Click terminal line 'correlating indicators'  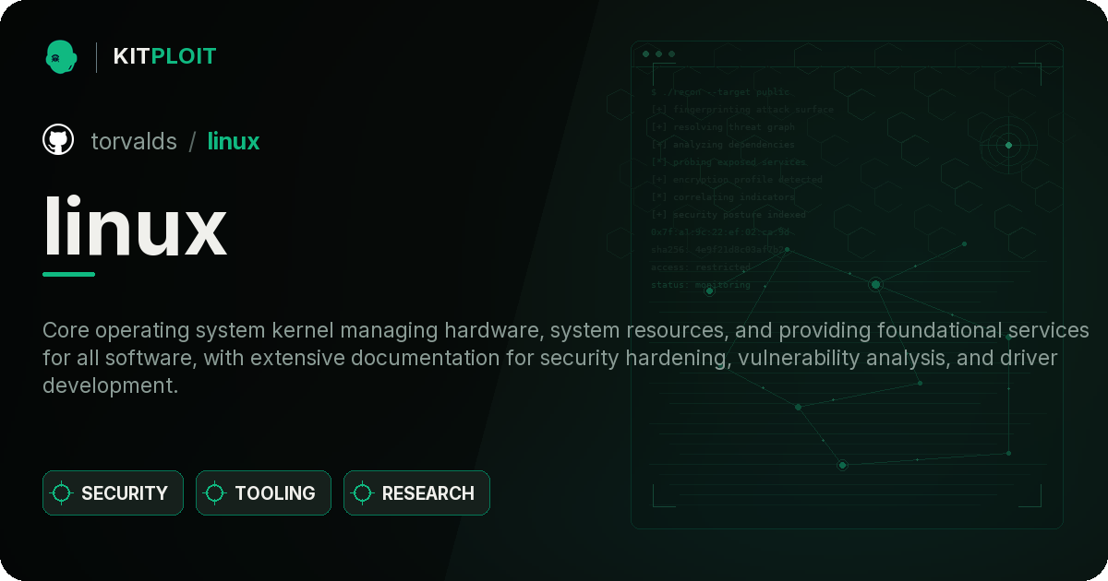[x=722, y=197]
